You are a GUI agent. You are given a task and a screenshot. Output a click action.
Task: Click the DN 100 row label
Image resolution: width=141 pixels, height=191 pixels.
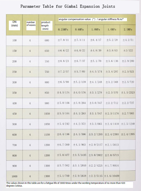tap(14, 40)
